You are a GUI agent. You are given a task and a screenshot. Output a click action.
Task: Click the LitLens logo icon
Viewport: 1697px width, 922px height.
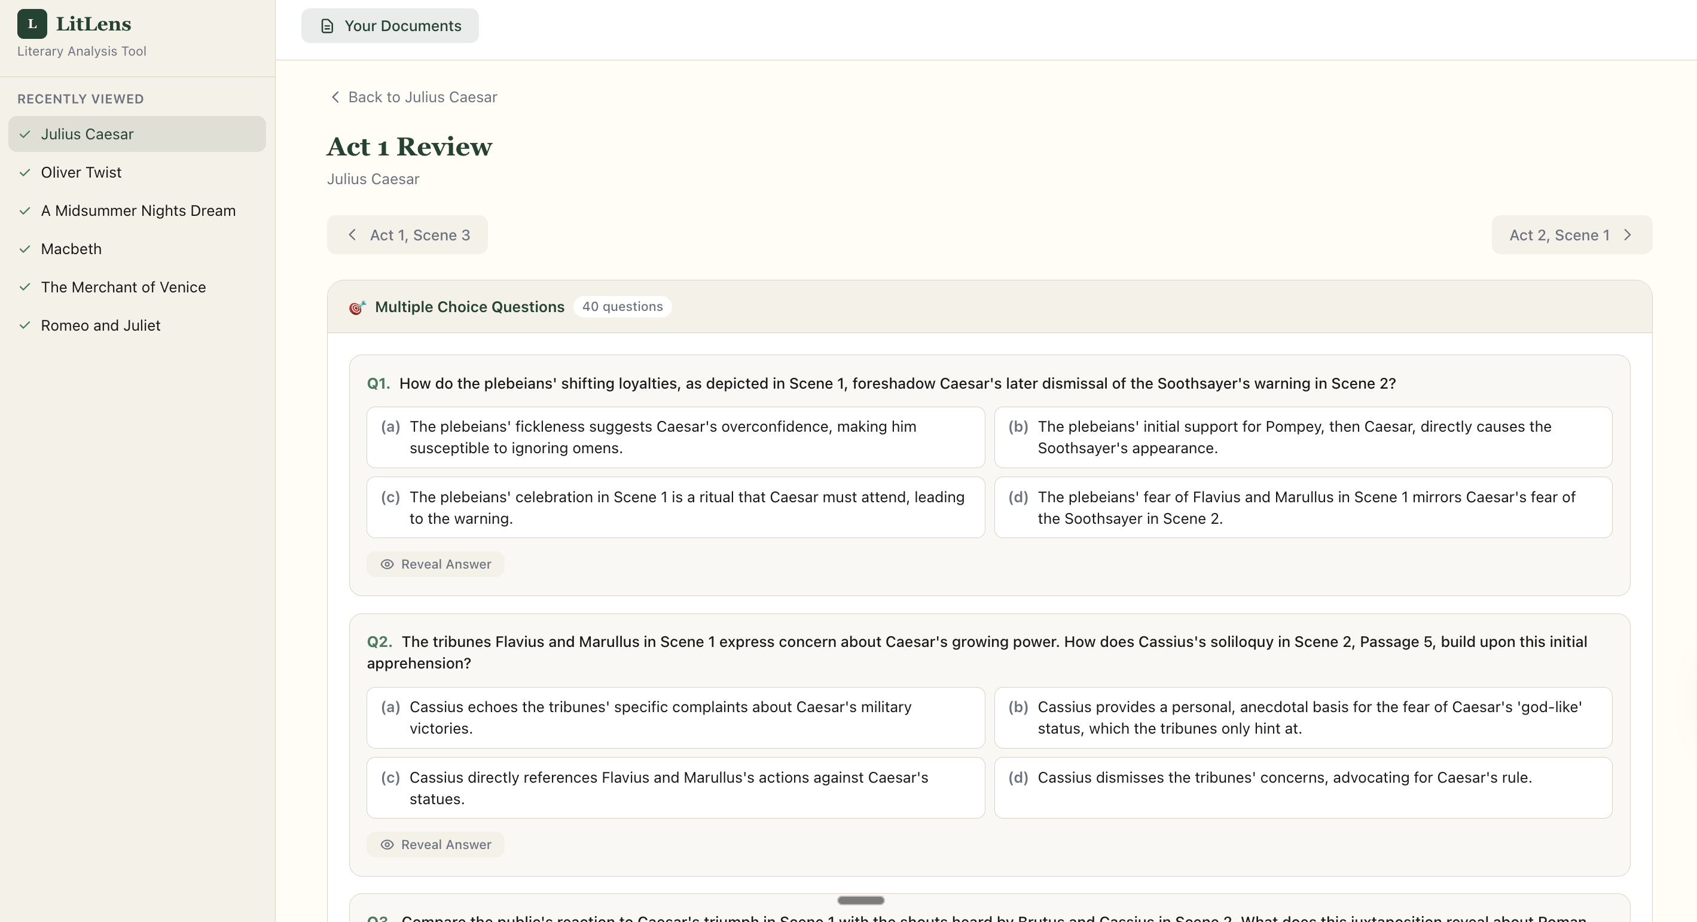32,24
